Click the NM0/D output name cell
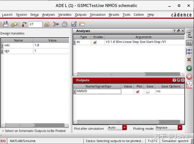This screenshot has width=194, height=144. [x=98, y=91]
